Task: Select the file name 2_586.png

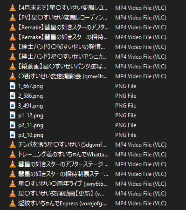Action: tap(30, 96)
